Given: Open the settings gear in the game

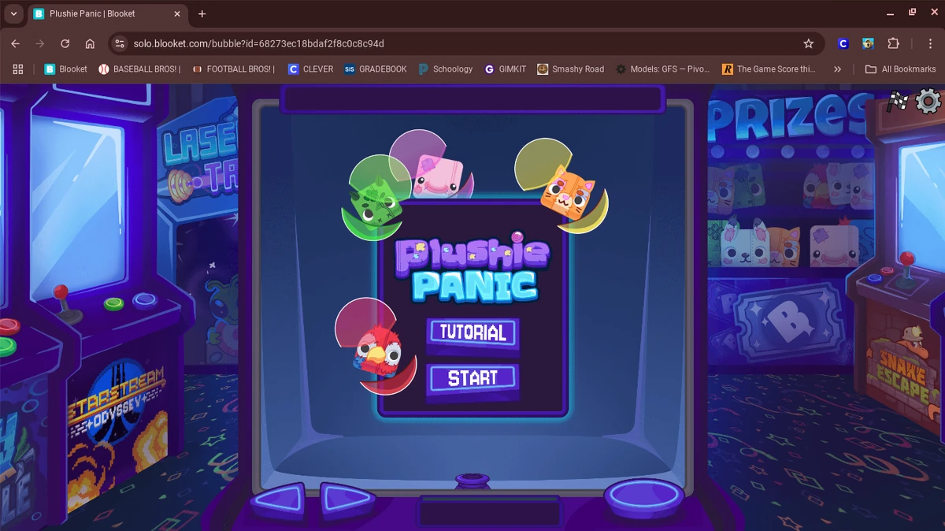Looking at the screenshot, I should point(927,102).
